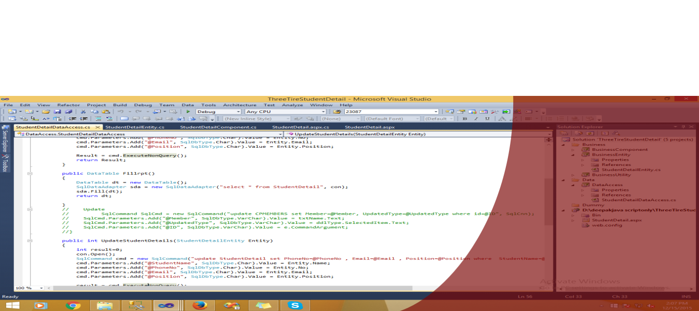Click the Open File folder icon
The width and height of the screenshot is (699, 311).
tap(46, 111)
